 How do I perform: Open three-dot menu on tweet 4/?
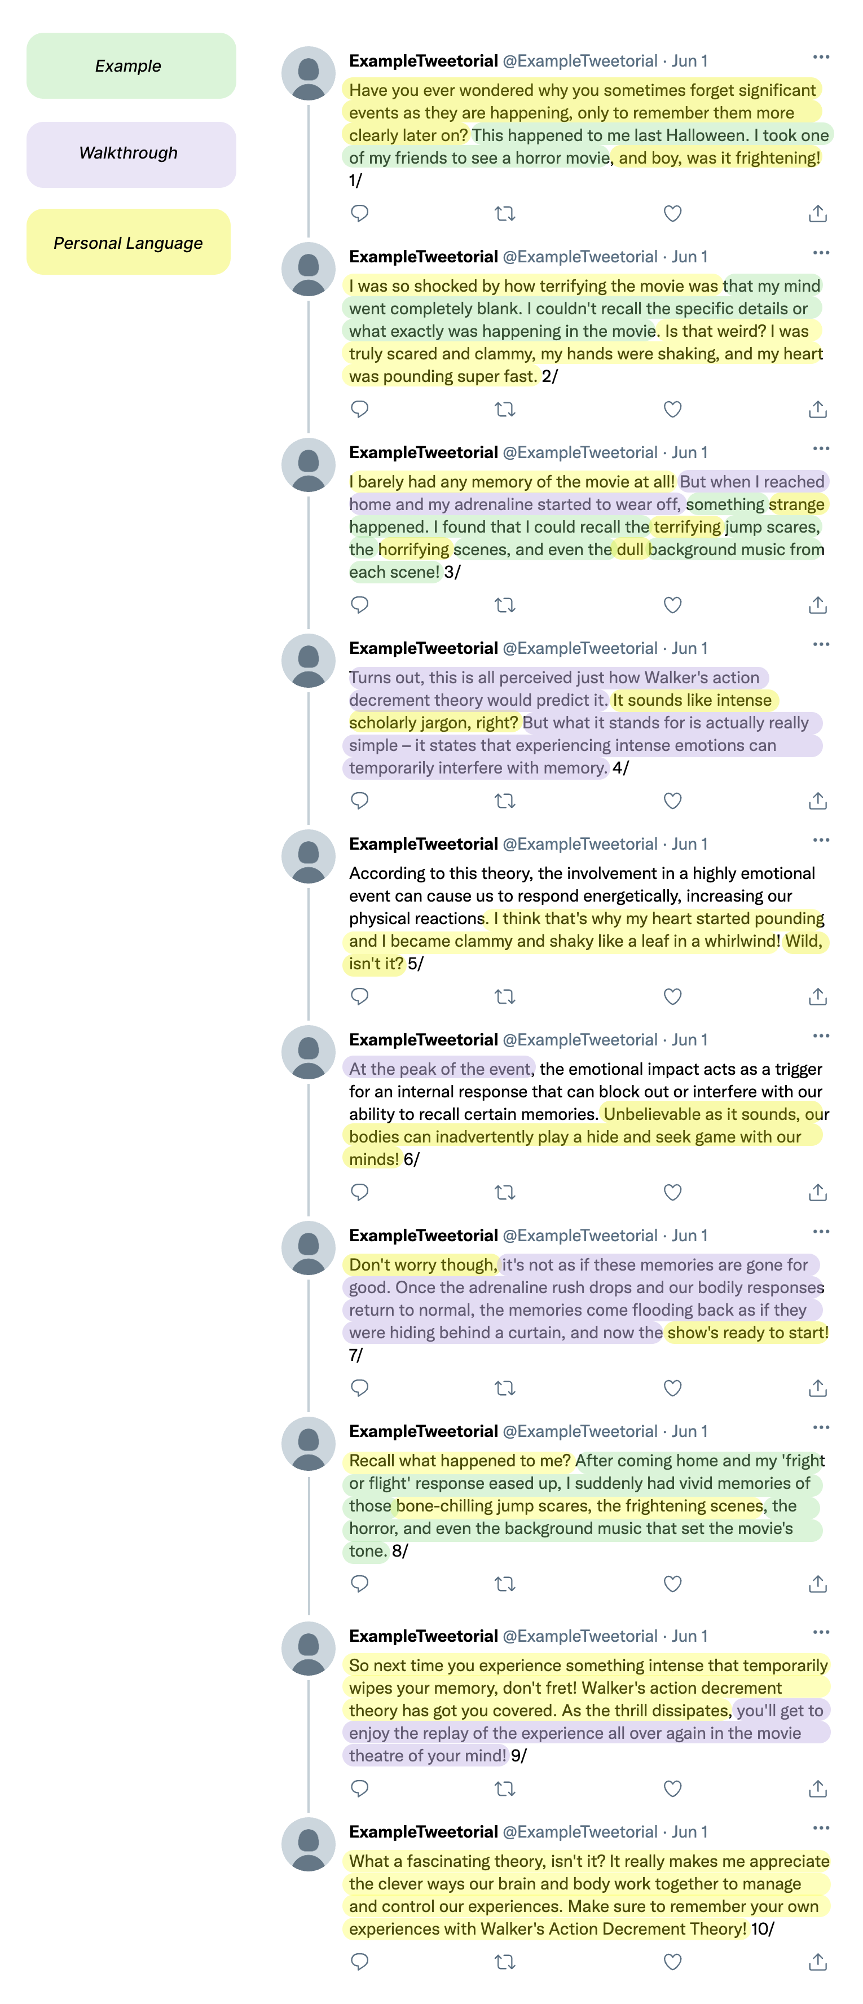tap(821, 645)
